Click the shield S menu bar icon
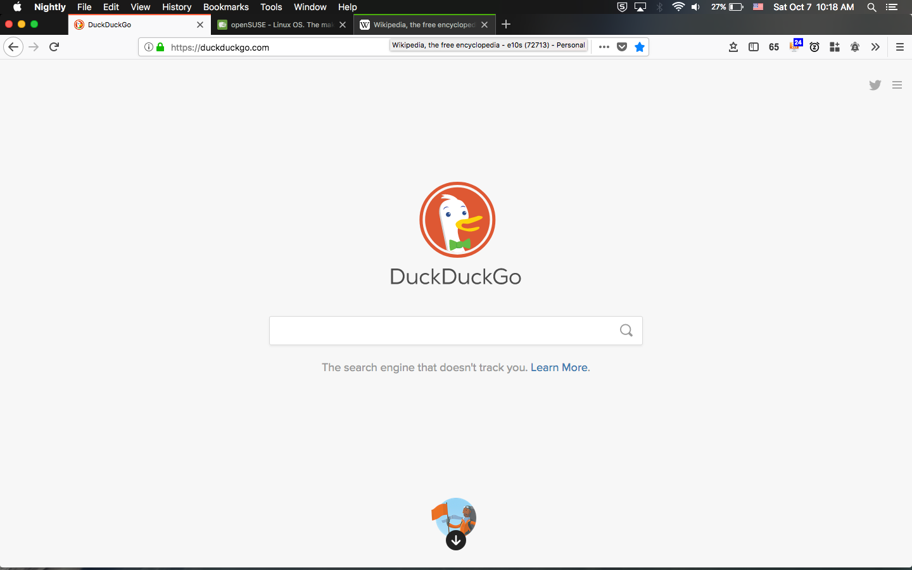Screen dimensions: 912x570 622,7
